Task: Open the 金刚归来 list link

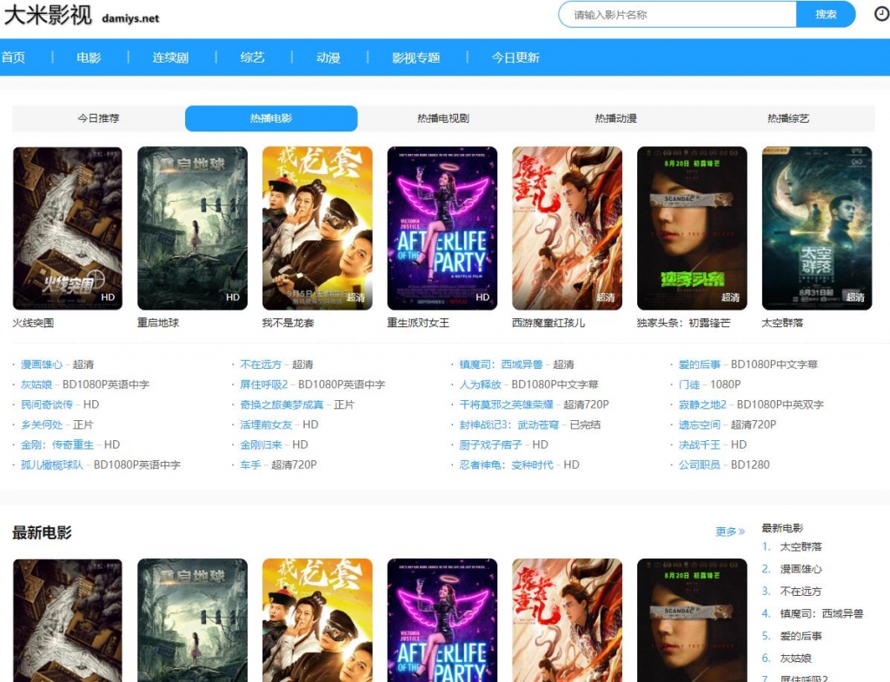Action: pyautogui.click(x=261, y=445)
